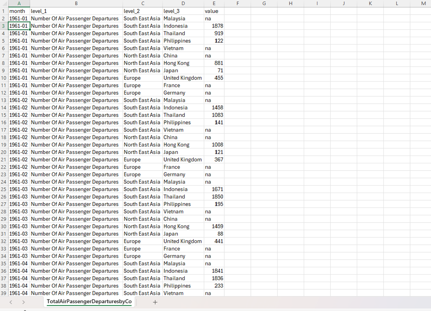Select the cell containing value 1878
Image resolution: width=431 pixels, height=311 pixels.
[x=214, y=26]
